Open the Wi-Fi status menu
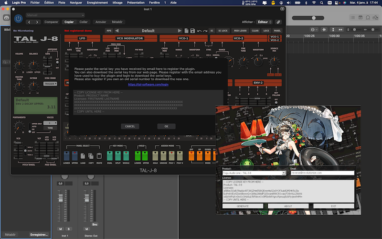This screenshot has width=382, height=239. point(314,3)
